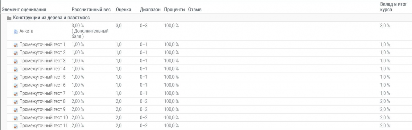The image size is (412, 130).
Task: Click the Рассчитанный вес column header
Action: [91, 10]
